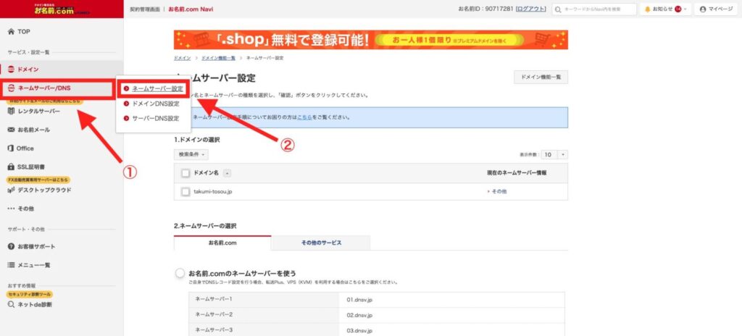742x336 pixels.
Task: Click the ドメイン機能一覧 button
Action: (x=541, y=77)
